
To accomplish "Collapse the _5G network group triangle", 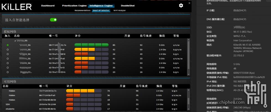I will pos(15,41).
